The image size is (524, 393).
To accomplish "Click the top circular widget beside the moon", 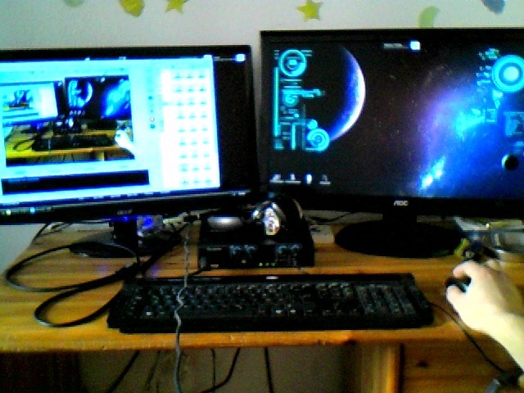I will tap(293, 62).
